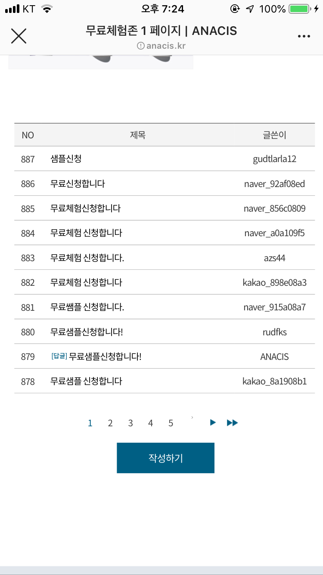This screenshot has height=575, width=323.
Task: Close the in-app browser with X
Action: pos(19,36)
